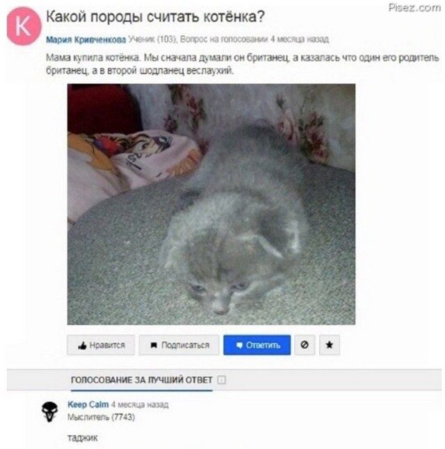Subscribe with the Подписаться button
Image resolution: width=445 pixels, height=449 pixels.
pos(179,345)
